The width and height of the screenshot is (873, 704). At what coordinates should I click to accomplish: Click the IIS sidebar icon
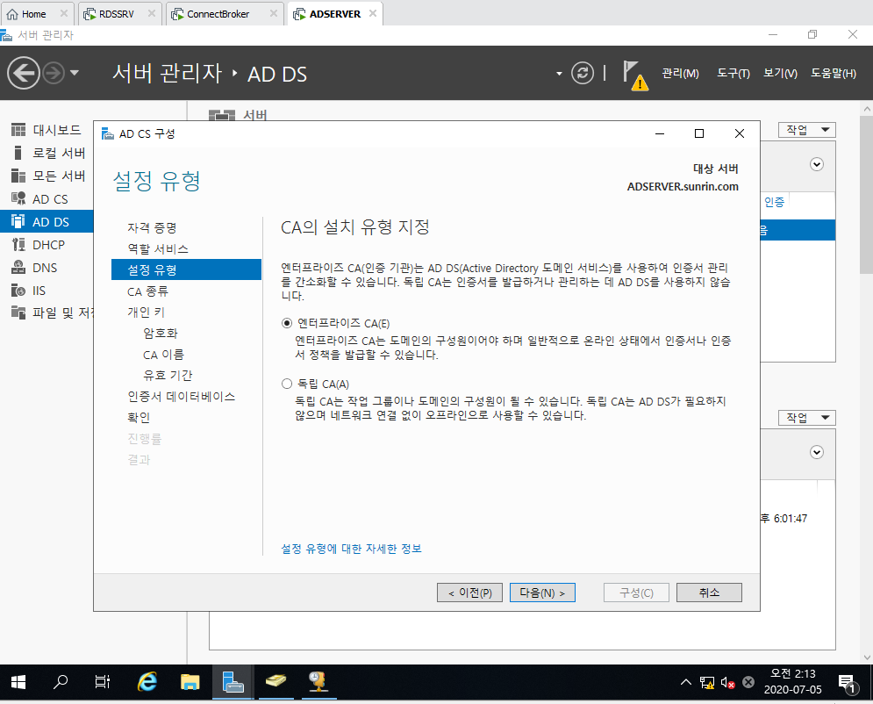pyautogui.click(x=18, y=291)
